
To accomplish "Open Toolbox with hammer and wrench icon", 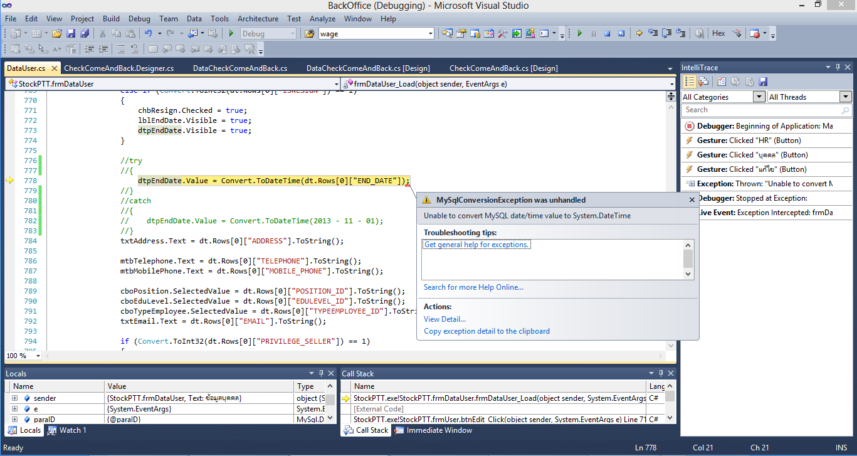I will pos(503,33).
